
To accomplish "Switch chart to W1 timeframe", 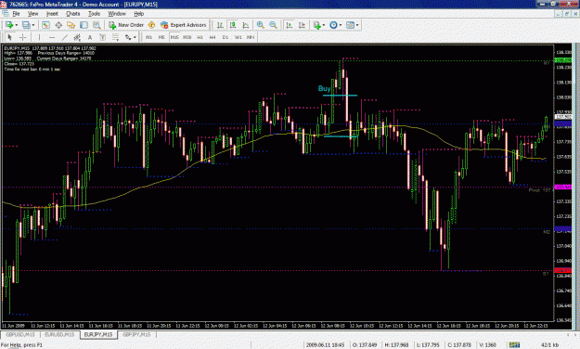I will point(238,37).
